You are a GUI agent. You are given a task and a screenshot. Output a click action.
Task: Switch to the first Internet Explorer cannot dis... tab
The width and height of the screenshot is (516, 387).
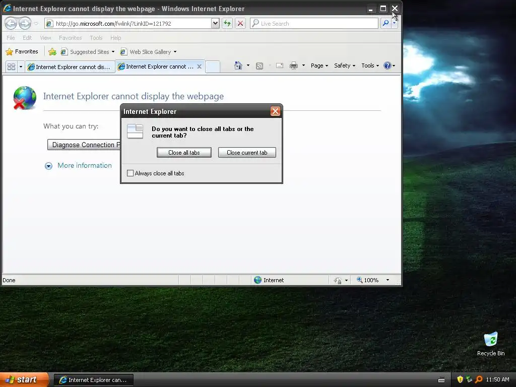pyautogui.click(x=70, y=67)
